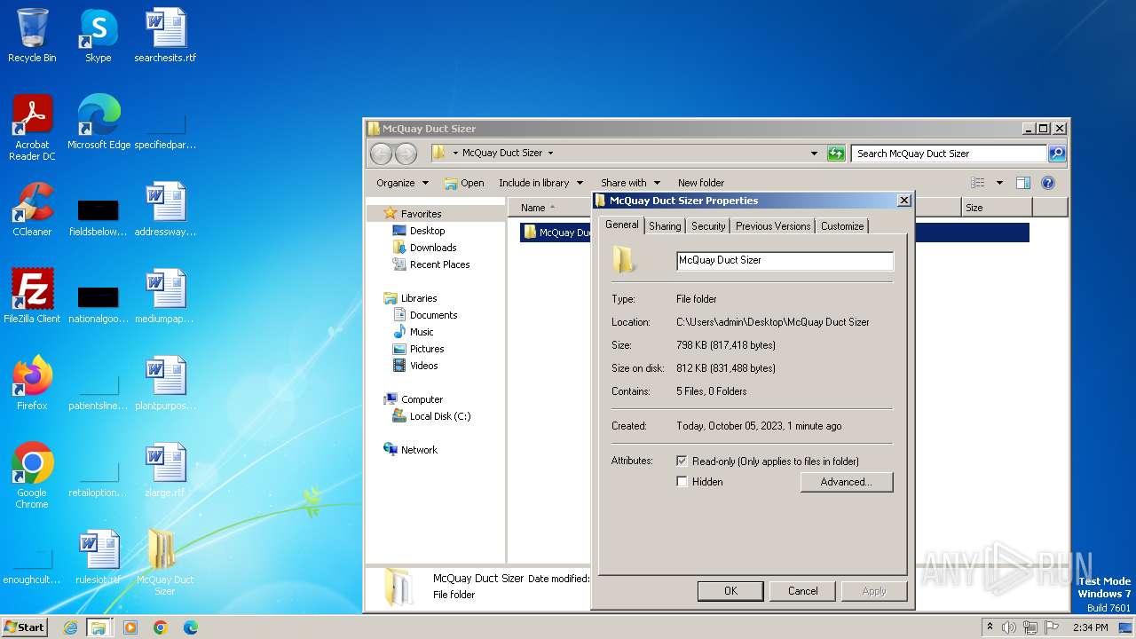The width and height of the screenshot is (1136, 639).
Task: Open the Start menu
Action: 24,627
